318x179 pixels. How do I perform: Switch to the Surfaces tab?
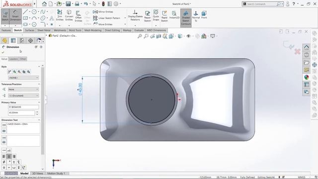[30, 30]
